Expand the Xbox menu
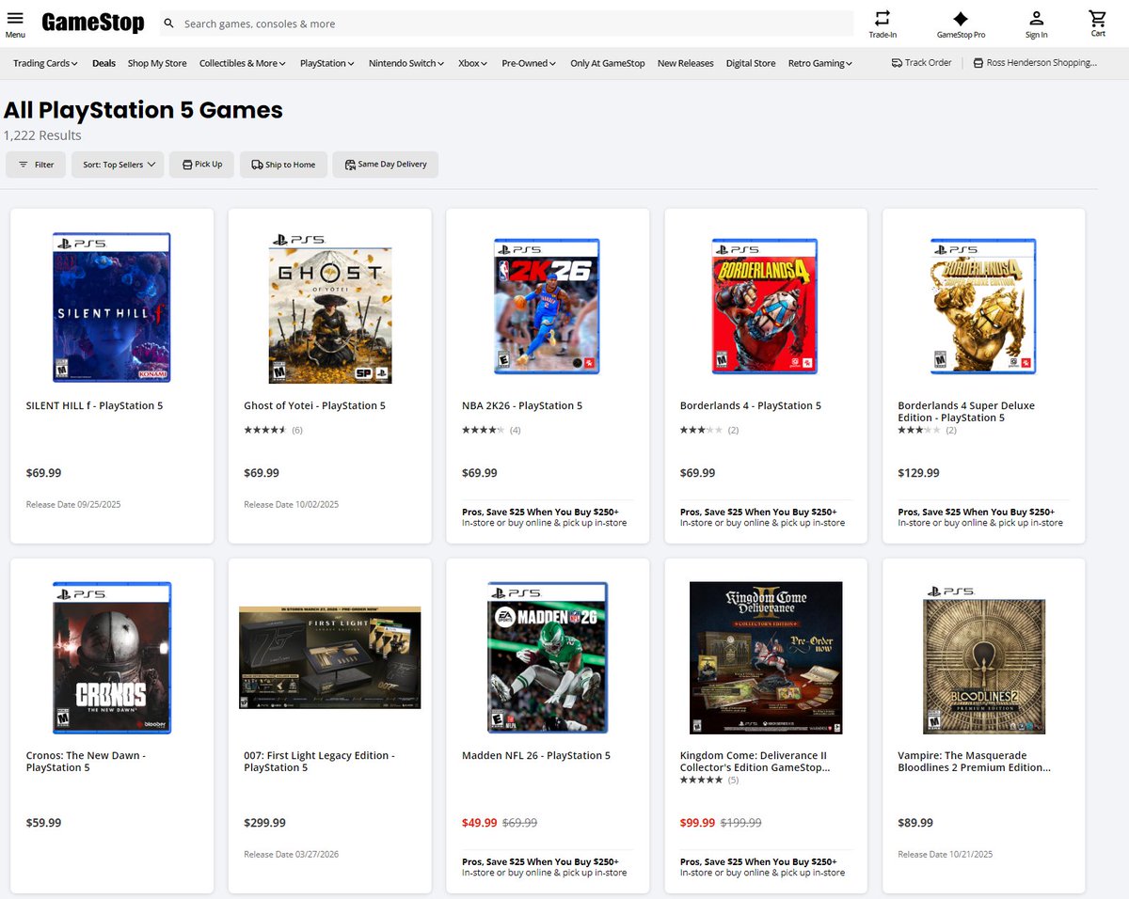Image resolution: width=1129 pixels, height=899 pixels. (x=473, y=63)
